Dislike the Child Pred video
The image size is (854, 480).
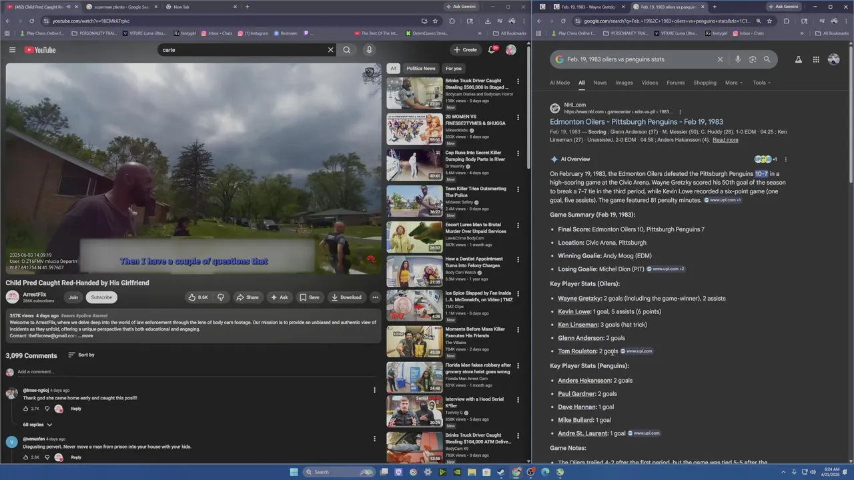(x=221, y=297)
